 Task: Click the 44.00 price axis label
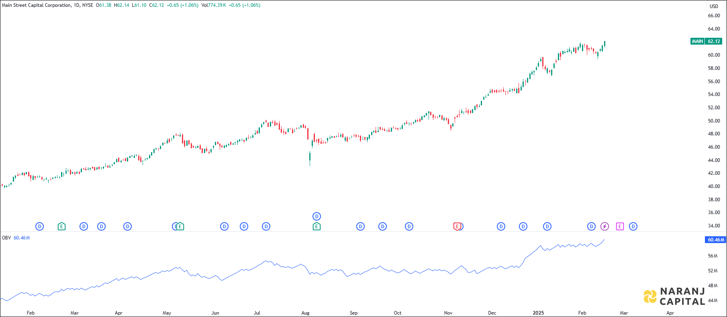coord(714,160)
